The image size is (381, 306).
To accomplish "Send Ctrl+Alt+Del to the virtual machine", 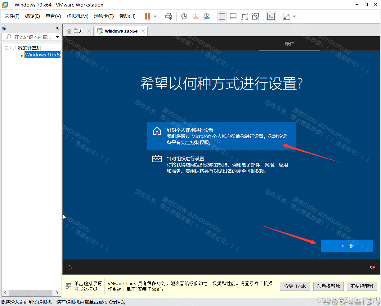I will [168, 16].
